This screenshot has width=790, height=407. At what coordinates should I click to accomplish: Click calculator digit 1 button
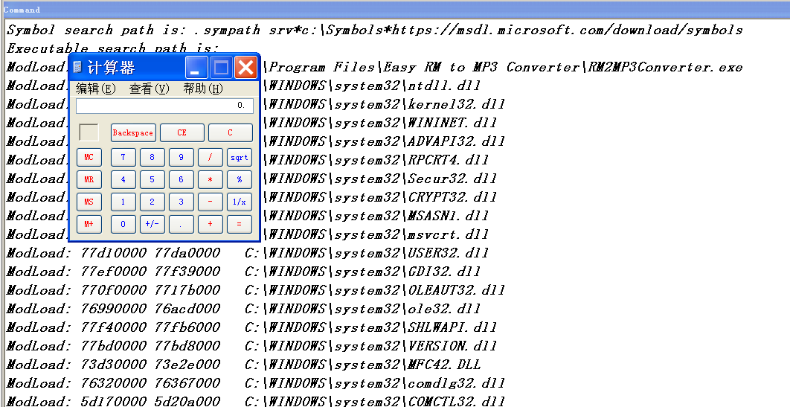(123, 202)
